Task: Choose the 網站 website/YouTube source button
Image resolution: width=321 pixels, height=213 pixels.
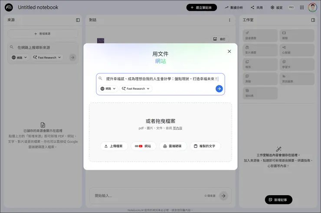Action: pyautogui.click(x=143, y=146)
